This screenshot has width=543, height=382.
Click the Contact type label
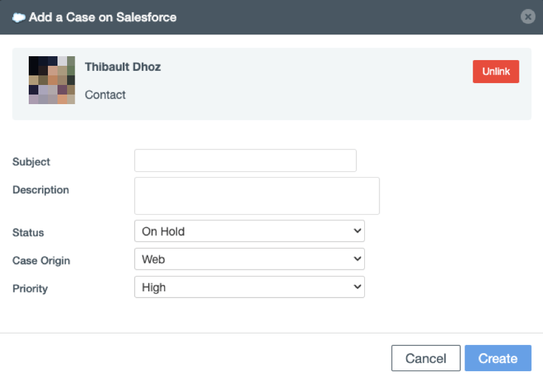click(105, 95)
